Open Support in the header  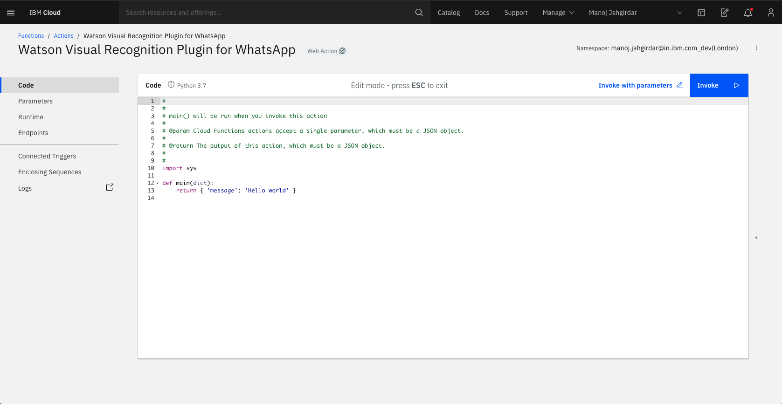[x=516, y=13]
